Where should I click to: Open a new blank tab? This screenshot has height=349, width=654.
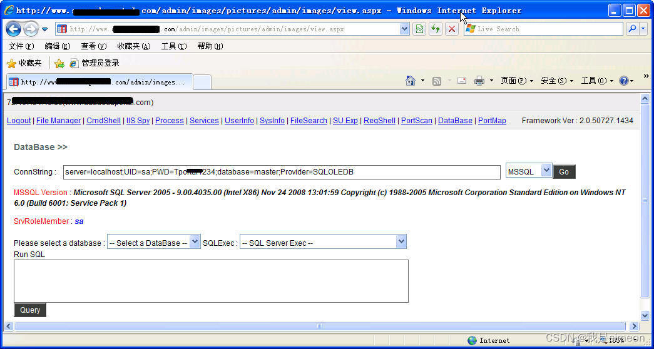coord(202,82)
